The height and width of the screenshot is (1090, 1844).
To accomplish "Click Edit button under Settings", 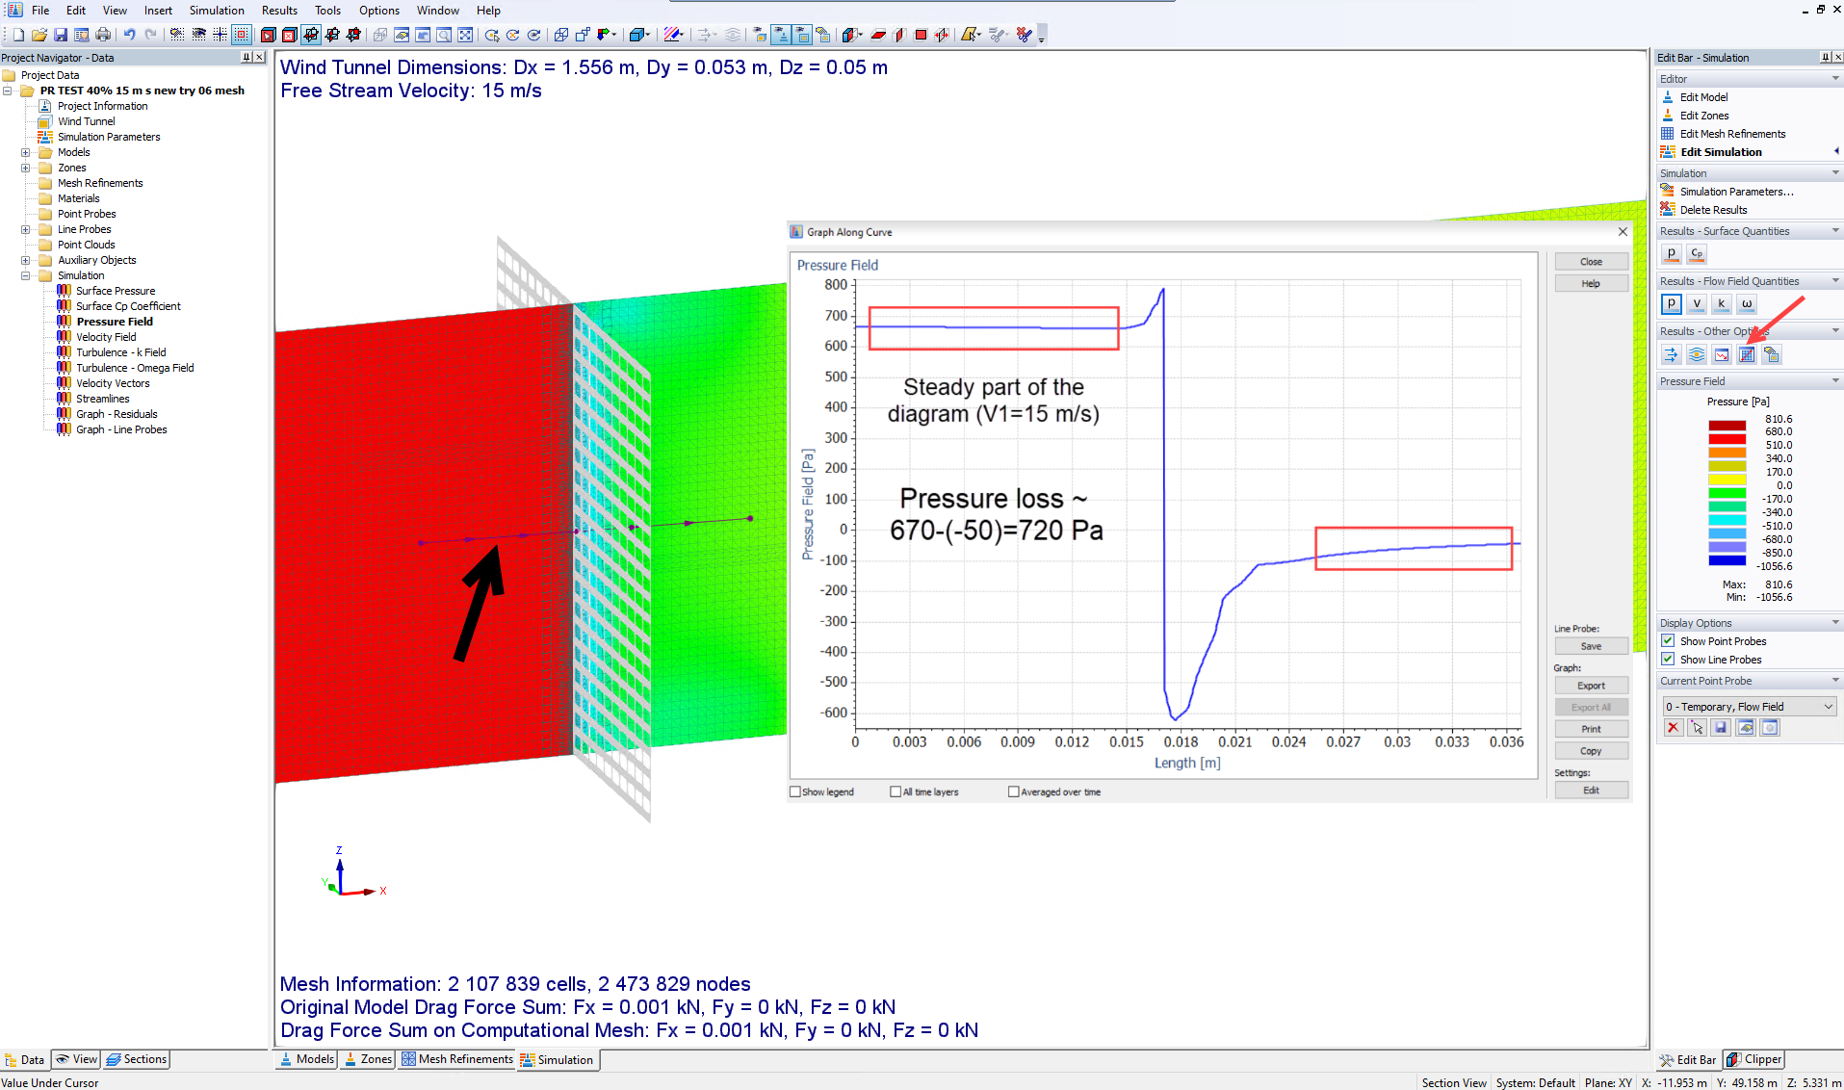I will pos(1591,791).
